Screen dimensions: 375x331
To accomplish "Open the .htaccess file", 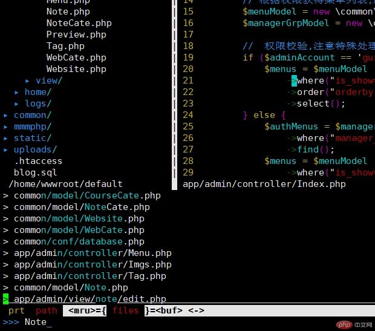I will tap(38, 161).
